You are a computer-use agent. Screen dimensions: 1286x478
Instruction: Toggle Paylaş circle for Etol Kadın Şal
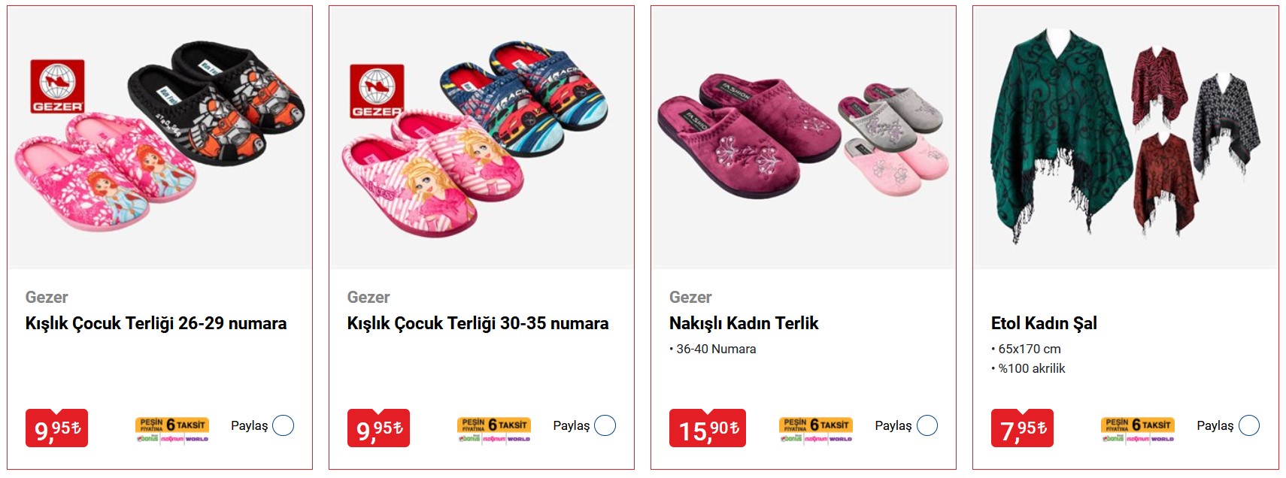pyautogui.click(x=1249, y=425)
